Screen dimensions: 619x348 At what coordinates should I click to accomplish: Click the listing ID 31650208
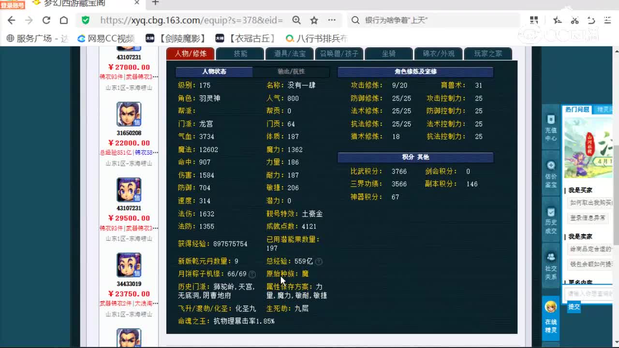[x=129, y=133]
